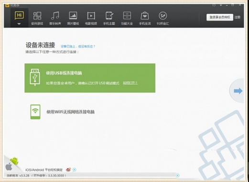Open the Hi home tab
The height and width of the screenshot is (182, 249).
(x=19, y=15)
